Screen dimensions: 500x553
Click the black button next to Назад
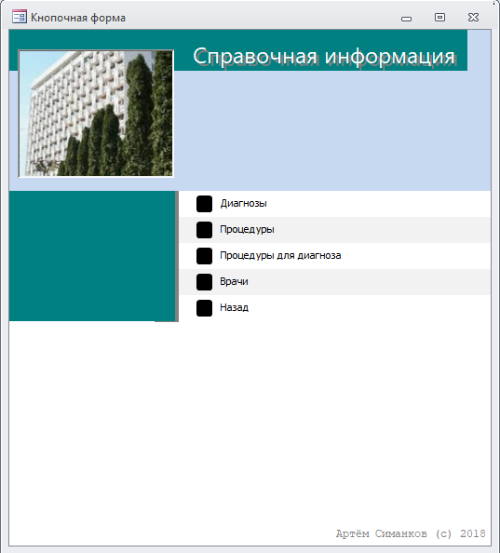pos(204,308)
